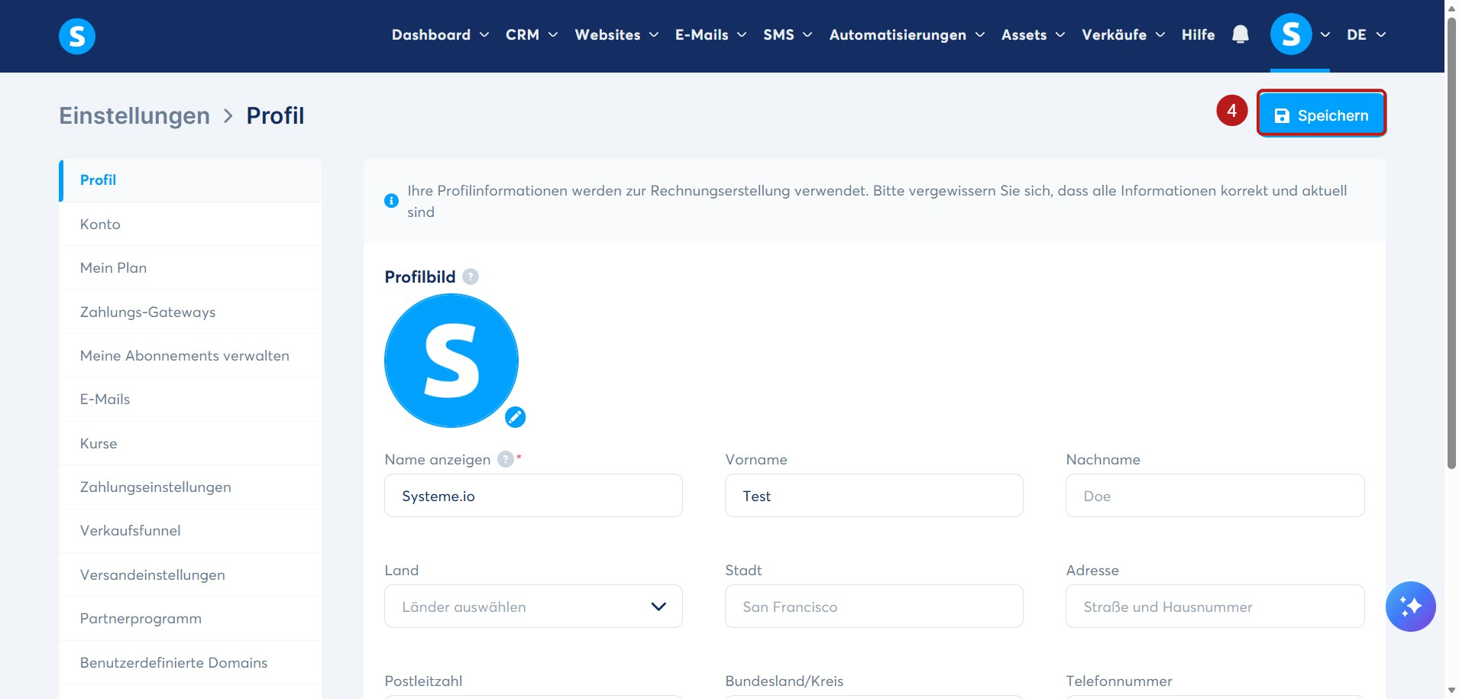Open Versandeinstellungen
1459x699 pixels.
point(190,574)
